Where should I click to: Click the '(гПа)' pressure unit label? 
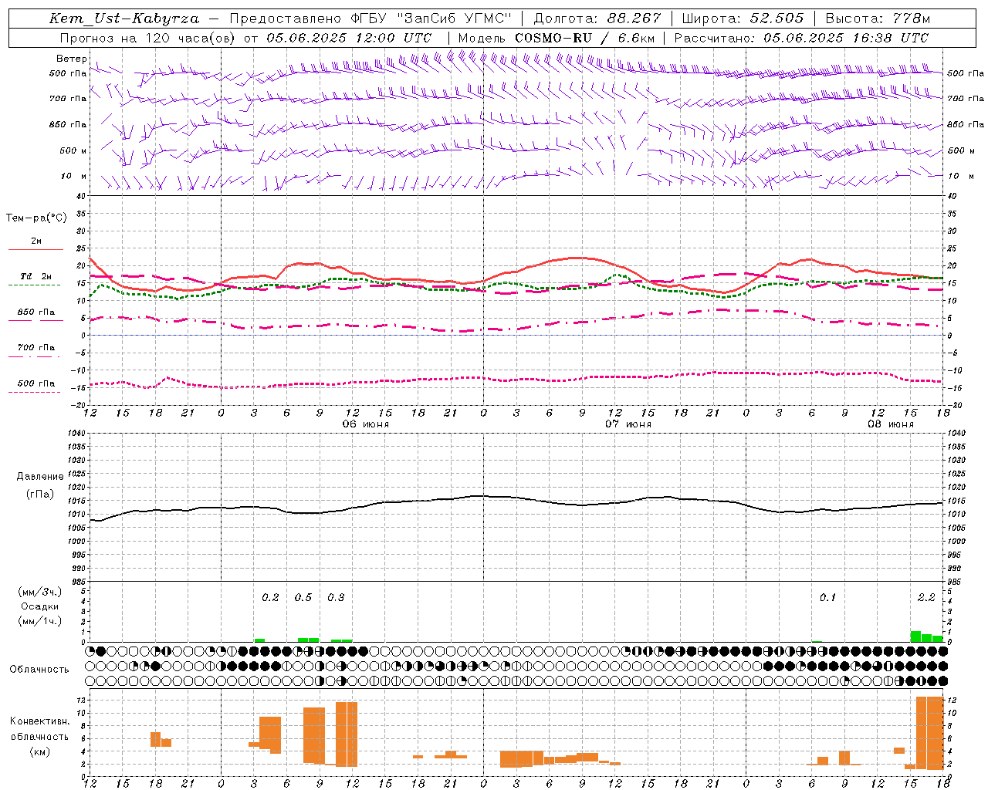[40, 494]
